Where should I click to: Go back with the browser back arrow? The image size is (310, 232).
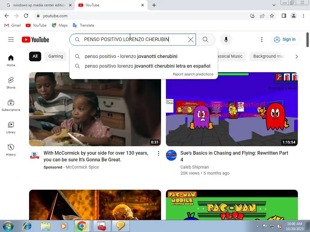point(7,16)
